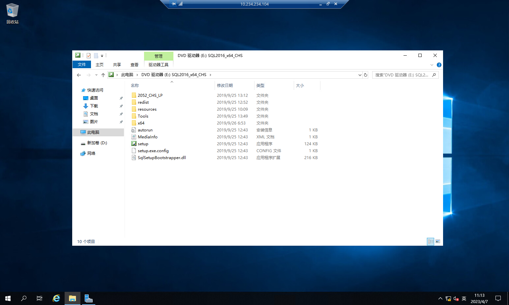Open Internet Explorer from taskbar

pos(56,298)
